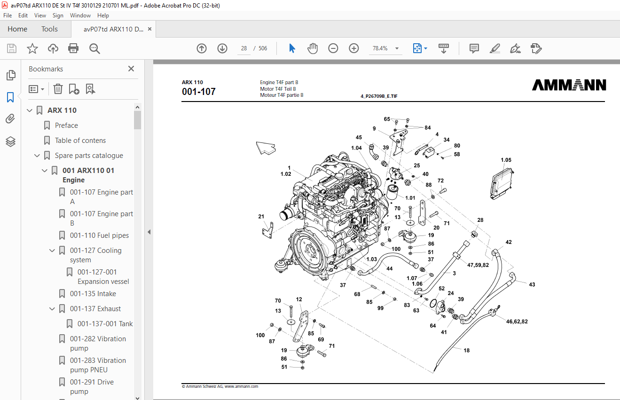
Task: Click the Save file icon
Action: pyautogui.click(x=12, y=48)
